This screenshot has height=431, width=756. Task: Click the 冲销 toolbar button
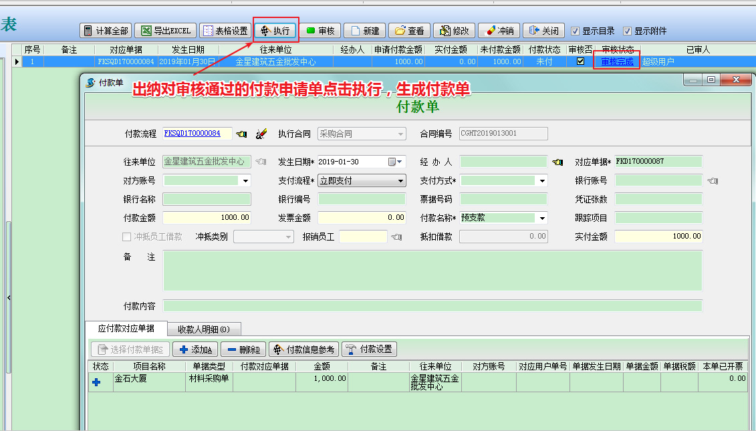click(499, 31)
